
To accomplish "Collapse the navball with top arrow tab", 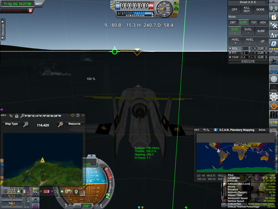I will click(x=92, y=156).
